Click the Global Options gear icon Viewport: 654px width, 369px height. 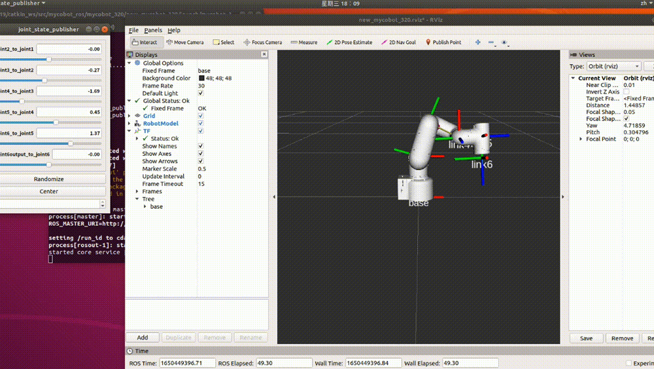point(137,63)
